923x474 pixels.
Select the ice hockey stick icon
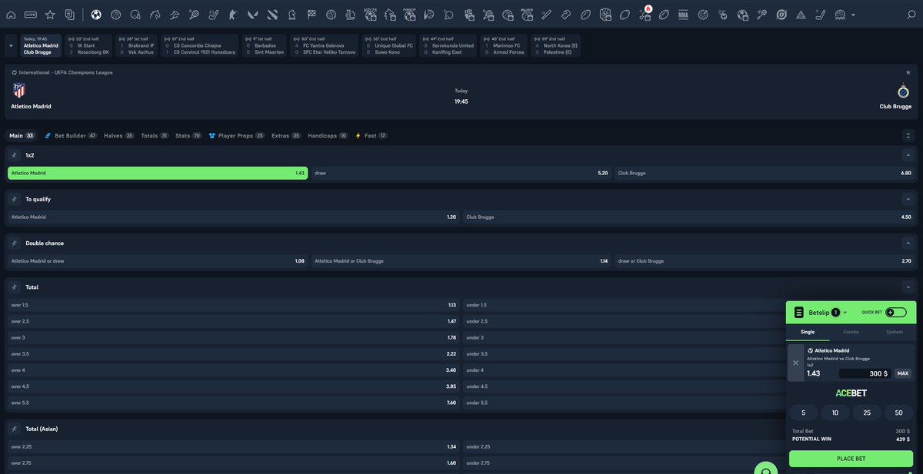[x=213, y=15]
